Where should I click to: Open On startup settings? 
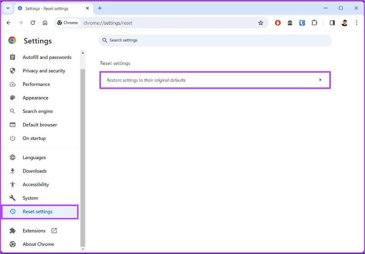40,138
